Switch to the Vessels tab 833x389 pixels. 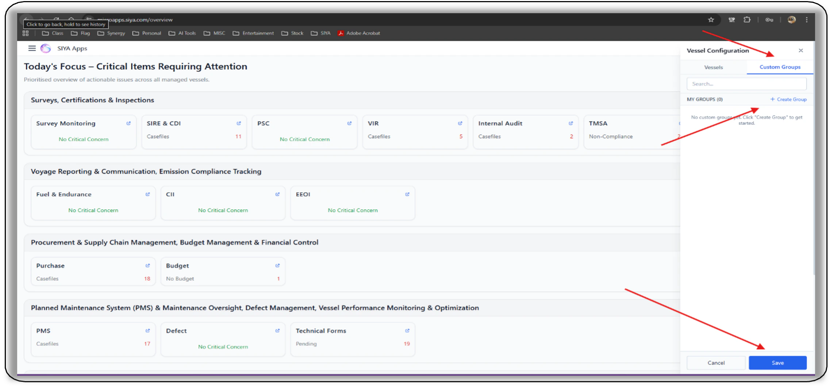point(713,67)
